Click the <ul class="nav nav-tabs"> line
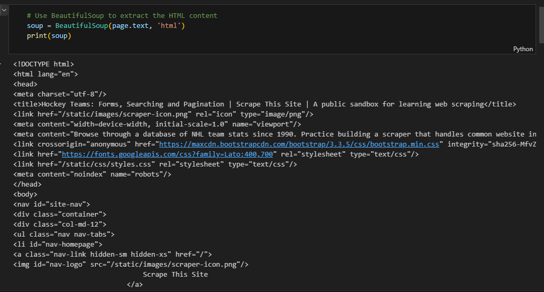This screenshot has height=292, width=544. click(64, 234)
